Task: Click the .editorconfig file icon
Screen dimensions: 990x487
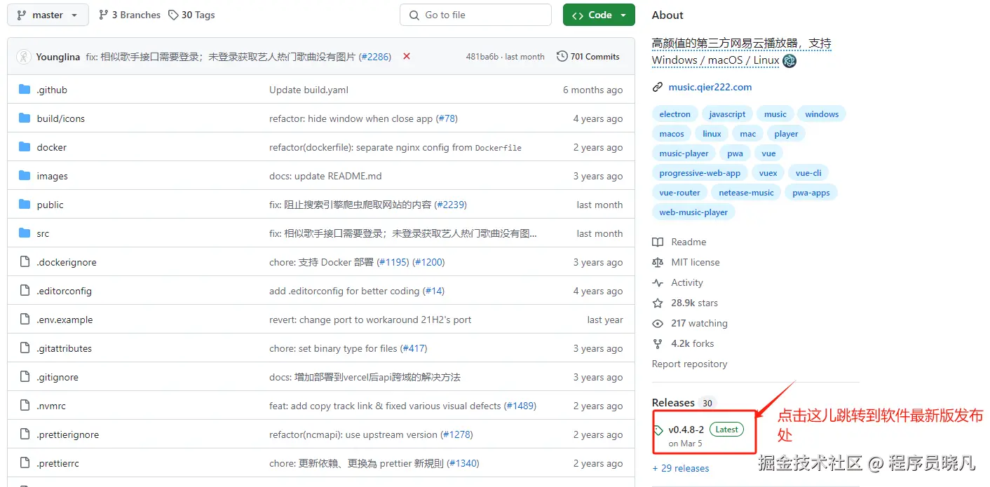Action: (x=25, y=291)
